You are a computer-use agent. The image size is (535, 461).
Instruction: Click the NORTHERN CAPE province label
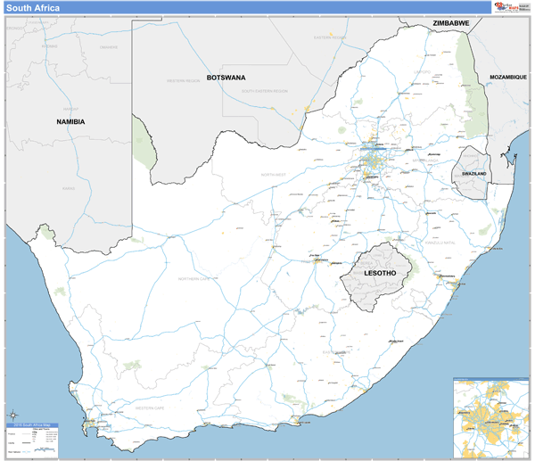pyautogui.click(x=193, y=279)
